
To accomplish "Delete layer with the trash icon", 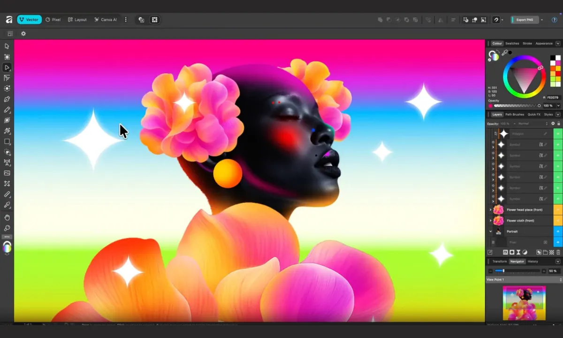I will [558, 253].
